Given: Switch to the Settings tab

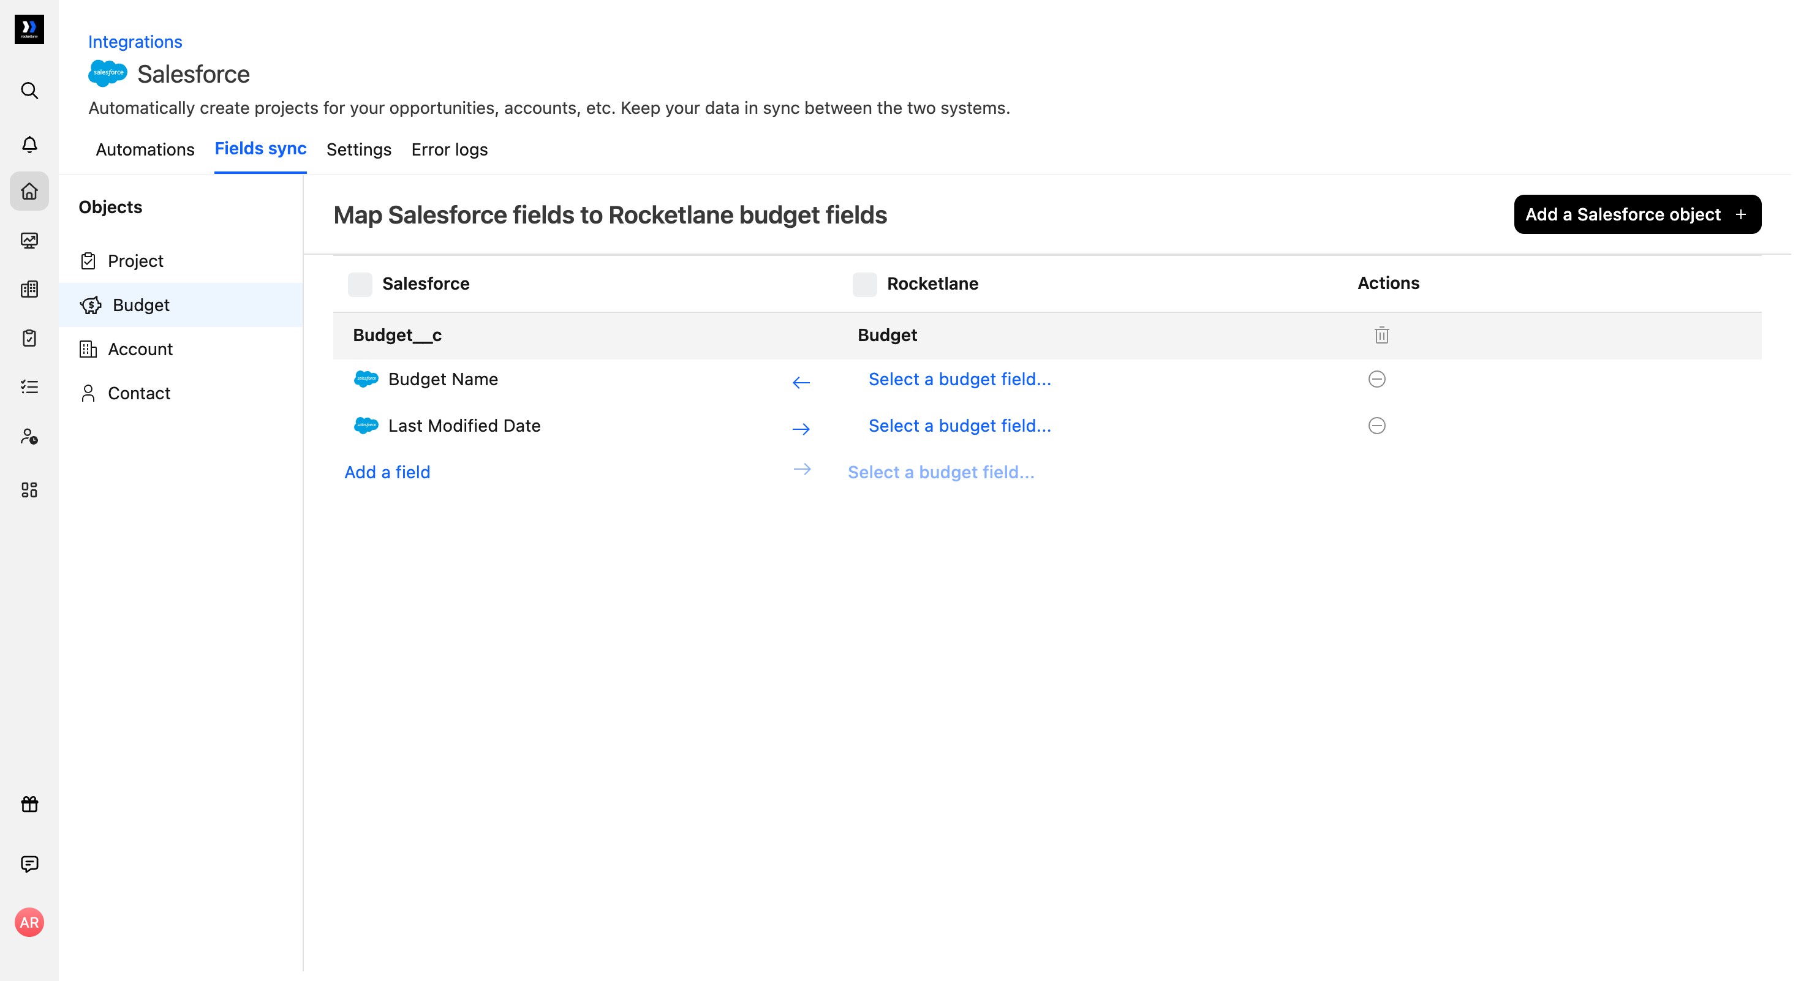Looking at the screenshot, I should pyautogui.click(x=358, y=149).
